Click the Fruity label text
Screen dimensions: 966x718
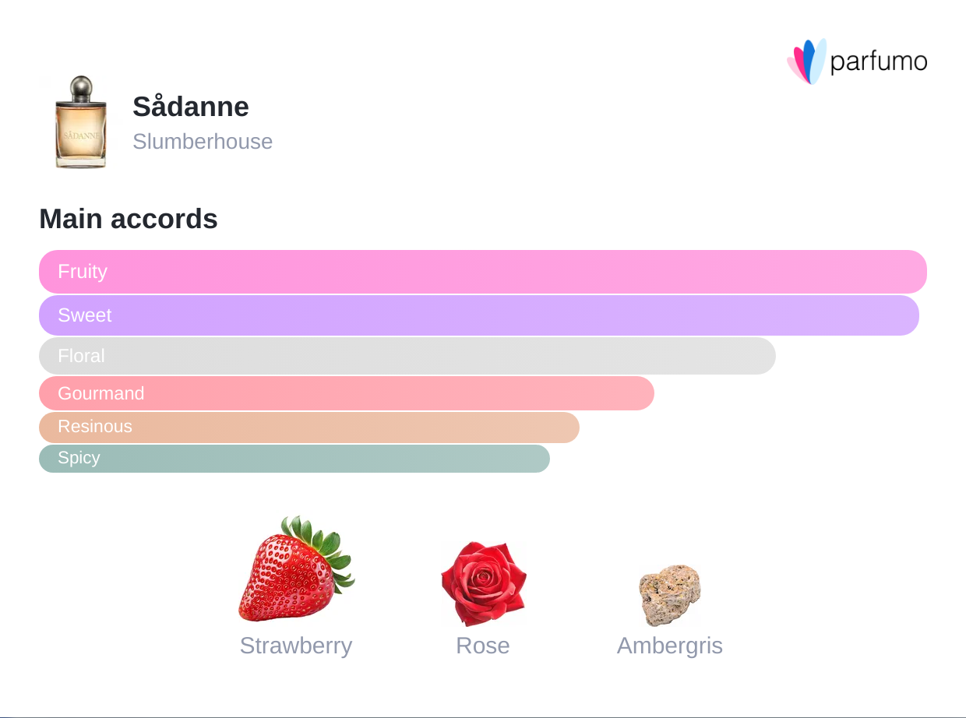click(x=83, y=272)
